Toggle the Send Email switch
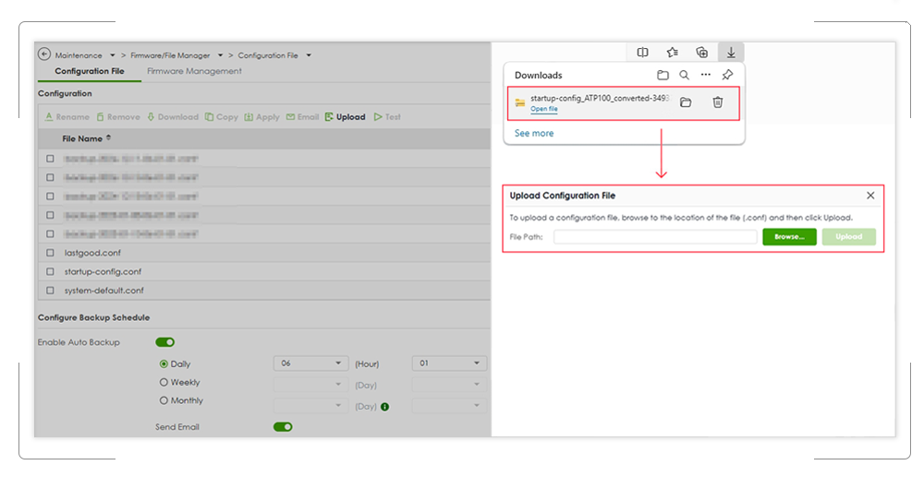Viewport: 924px width, 489px height. click(283, 426)
